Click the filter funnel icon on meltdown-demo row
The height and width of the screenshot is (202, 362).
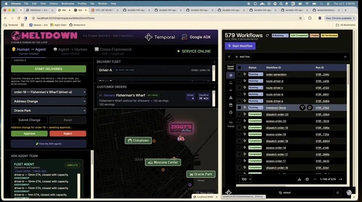(x=302, y=107)
